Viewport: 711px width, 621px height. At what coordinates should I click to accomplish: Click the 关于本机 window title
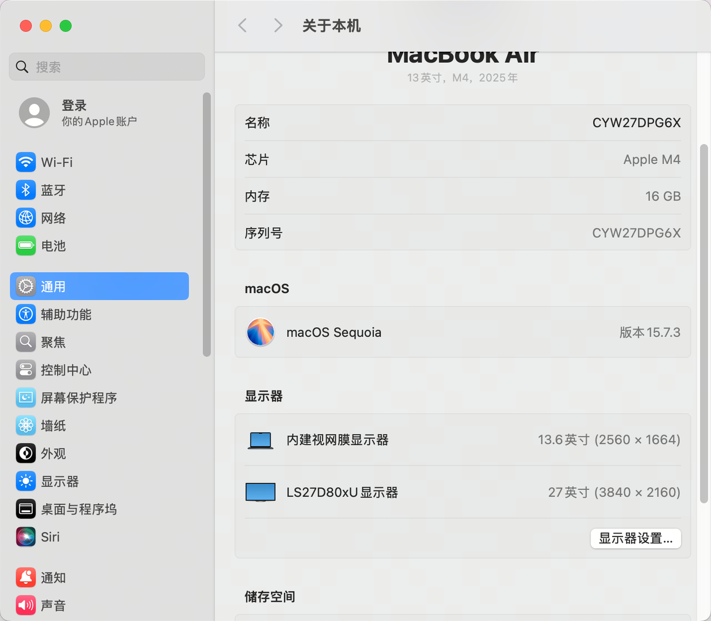[x=332, y=26]
